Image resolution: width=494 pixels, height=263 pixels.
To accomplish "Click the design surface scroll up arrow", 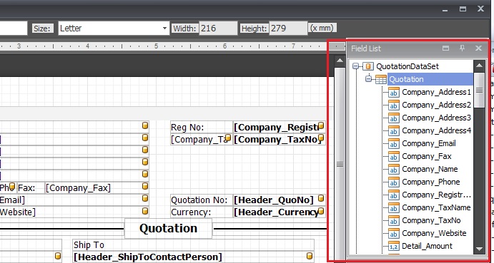I will pos(340,61).
